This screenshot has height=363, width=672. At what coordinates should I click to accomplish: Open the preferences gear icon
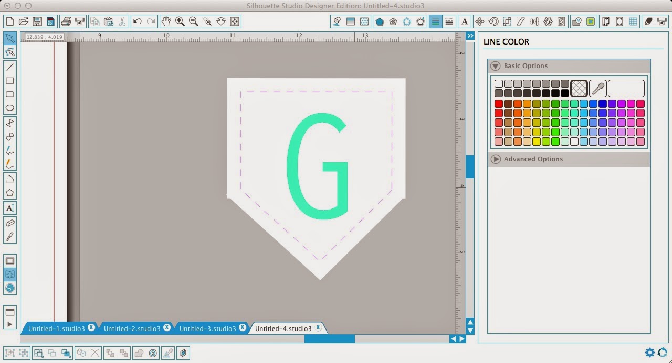pos(650,353)
